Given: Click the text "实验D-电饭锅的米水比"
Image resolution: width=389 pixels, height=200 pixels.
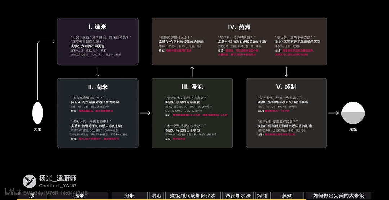Looking at the screenshot, I should coord(183,130).
